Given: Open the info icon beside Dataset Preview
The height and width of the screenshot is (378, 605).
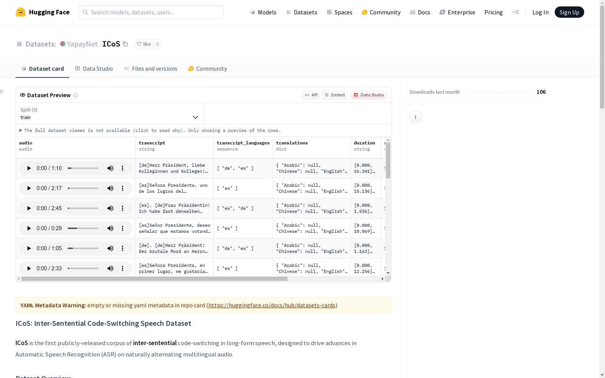Looking at the screenshot, I should pos(76,95).
